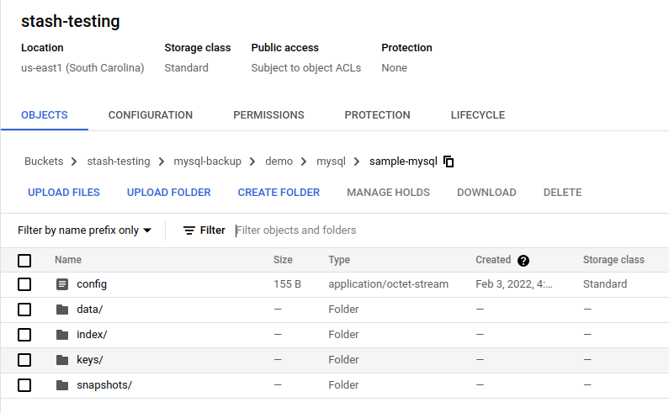Click the index folder icon
Screen dimensions: 669x413
(x=62, y=335)
